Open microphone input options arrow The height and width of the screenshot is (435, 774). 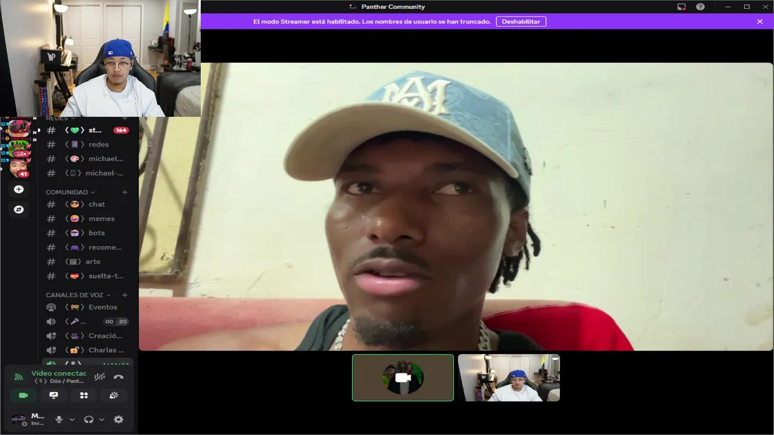pyautogui.click(x=72, y=419)
